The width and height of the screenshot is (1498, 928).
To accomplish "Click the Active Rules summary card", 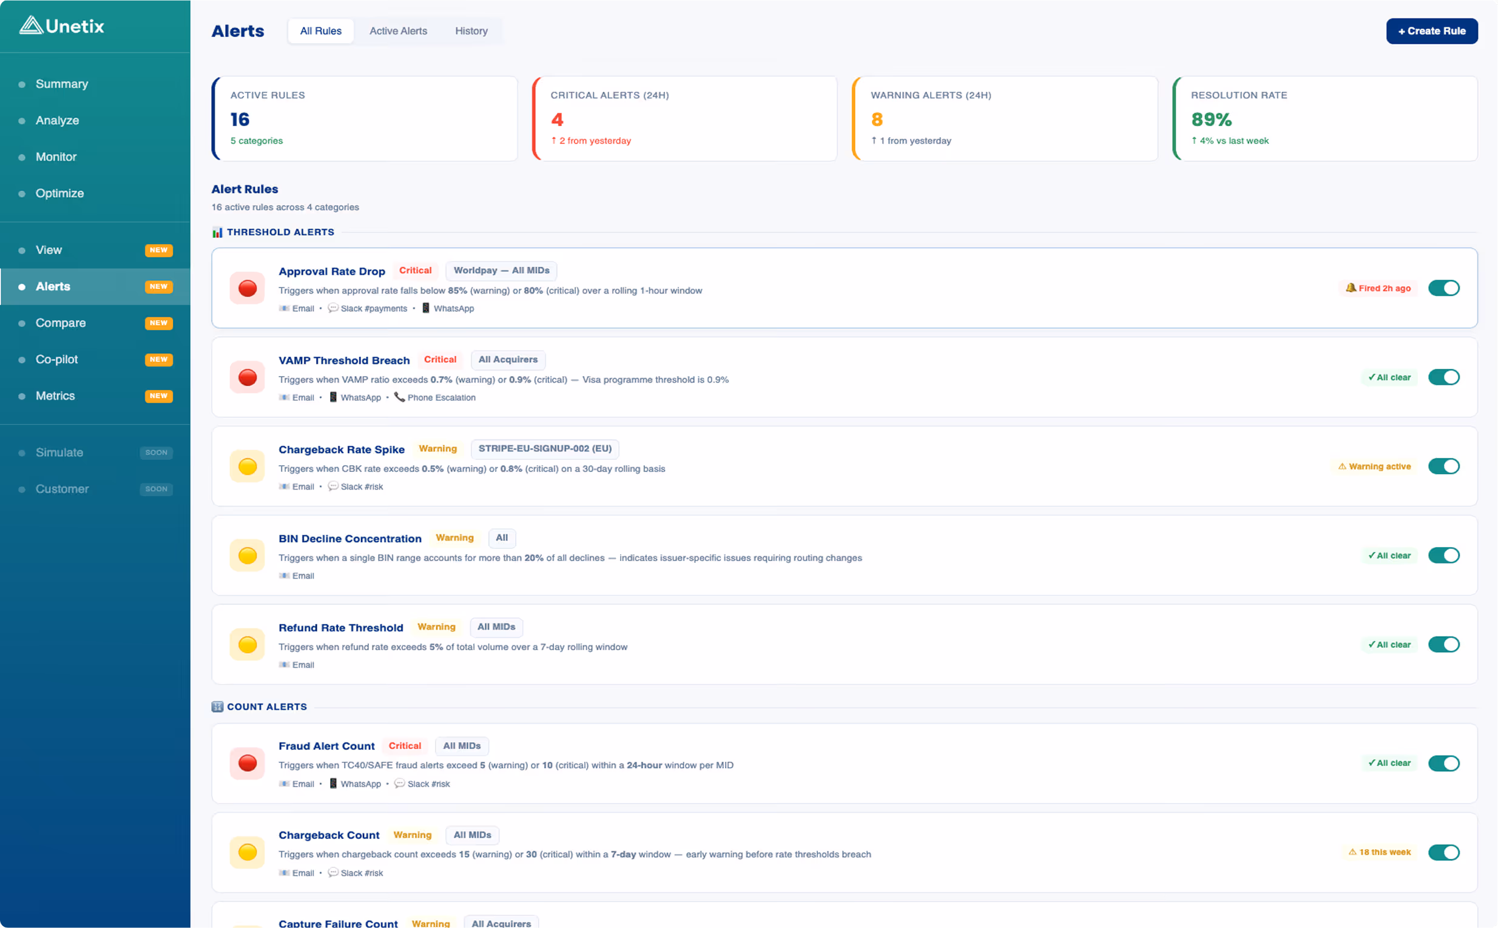I will click(x=365, y=118).
